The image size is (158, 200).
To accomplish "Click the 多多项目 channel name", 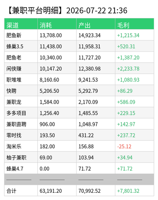I will [x=16, y=113].
